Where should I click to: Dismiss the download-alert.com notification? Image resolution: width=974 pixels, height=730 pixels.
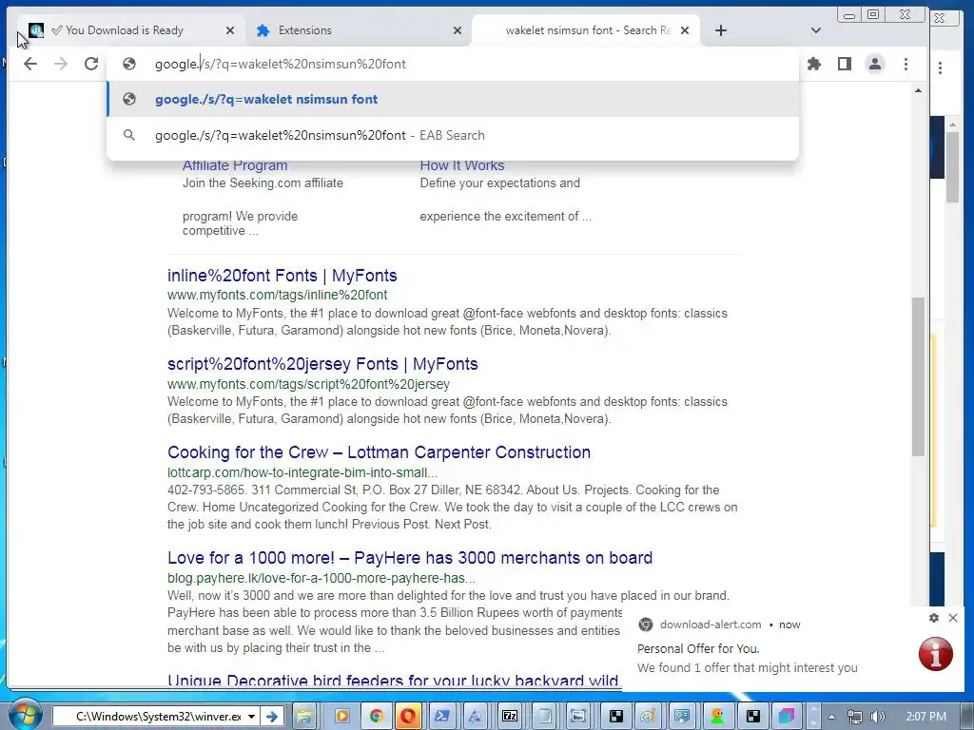coord(953,618)
